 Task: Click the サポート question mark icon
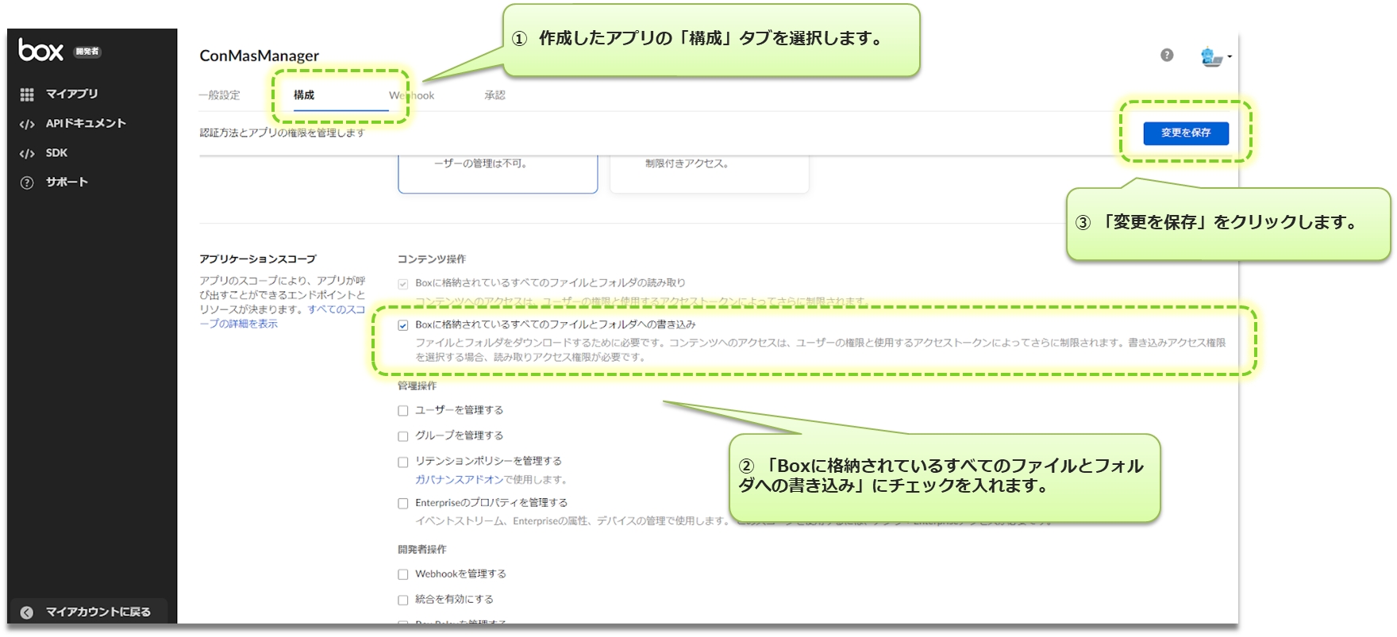pyautogui.click(x=27, y=182)
